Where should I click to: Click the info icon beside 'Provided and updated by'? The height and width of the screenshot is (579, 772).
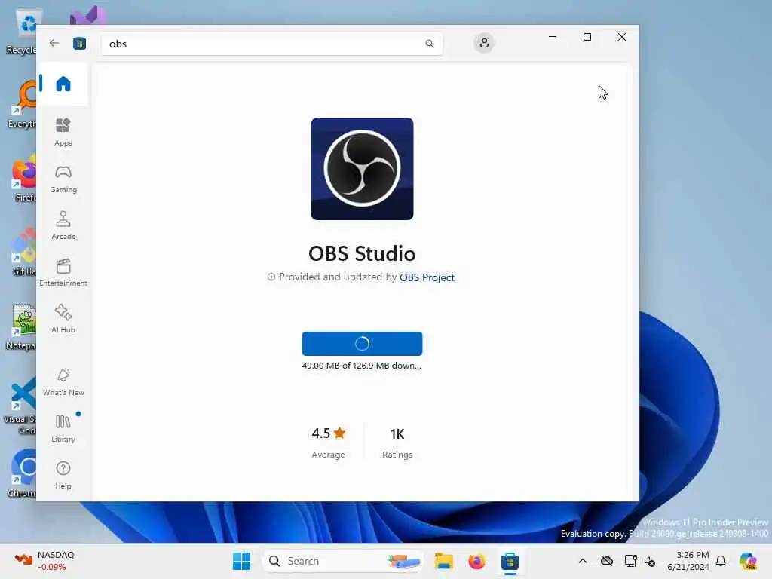coord(271,277)
